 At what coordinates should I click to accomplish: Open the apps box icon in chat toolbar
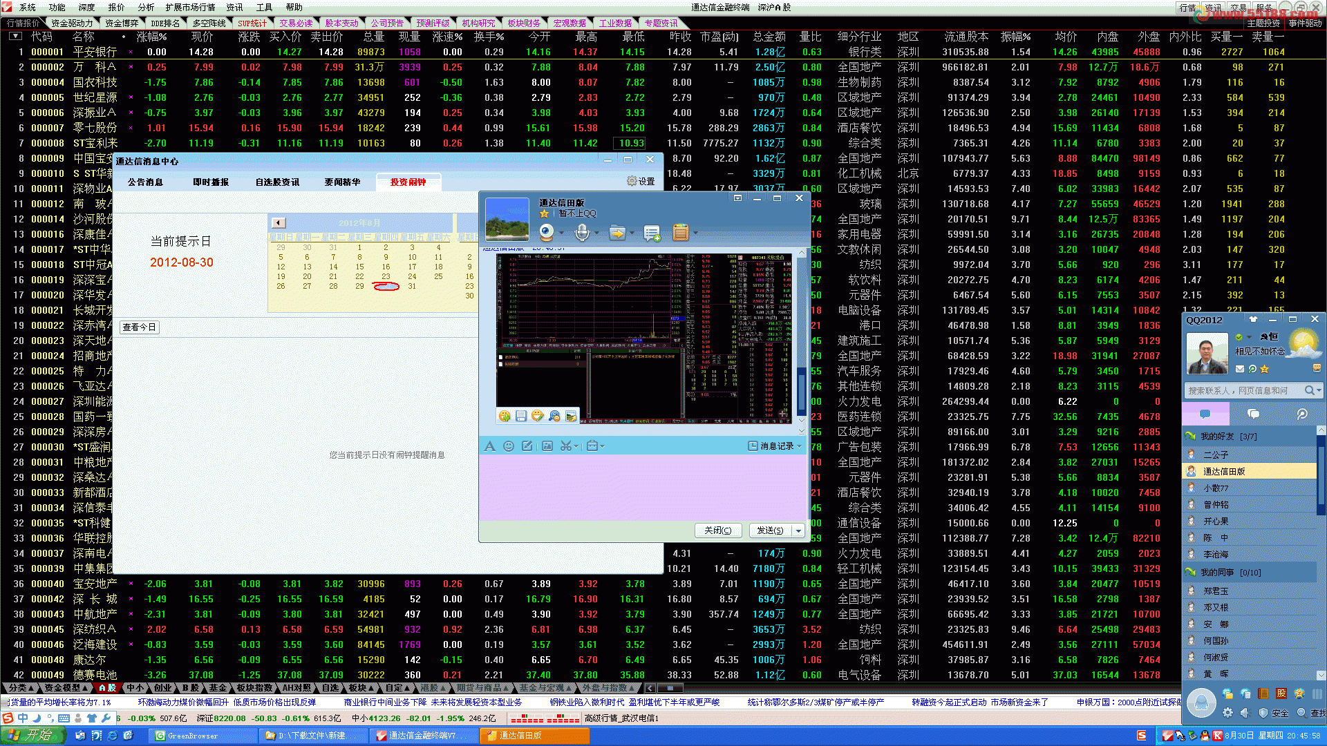pos(681,233)
